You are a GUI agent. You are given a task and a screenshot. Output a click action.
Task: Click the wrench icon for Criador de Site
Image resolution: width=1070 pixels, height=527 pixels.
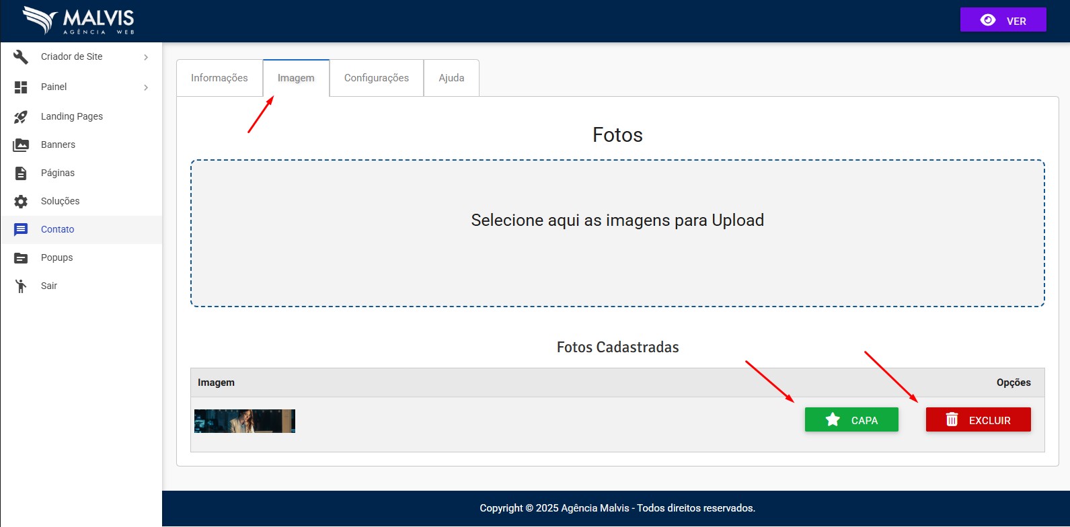(21, 57)
